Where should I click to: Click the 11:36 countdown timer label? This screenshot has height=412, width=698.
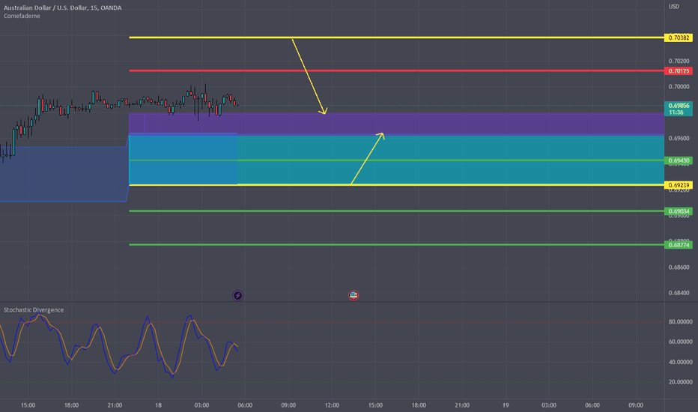[x=676, y=112]
